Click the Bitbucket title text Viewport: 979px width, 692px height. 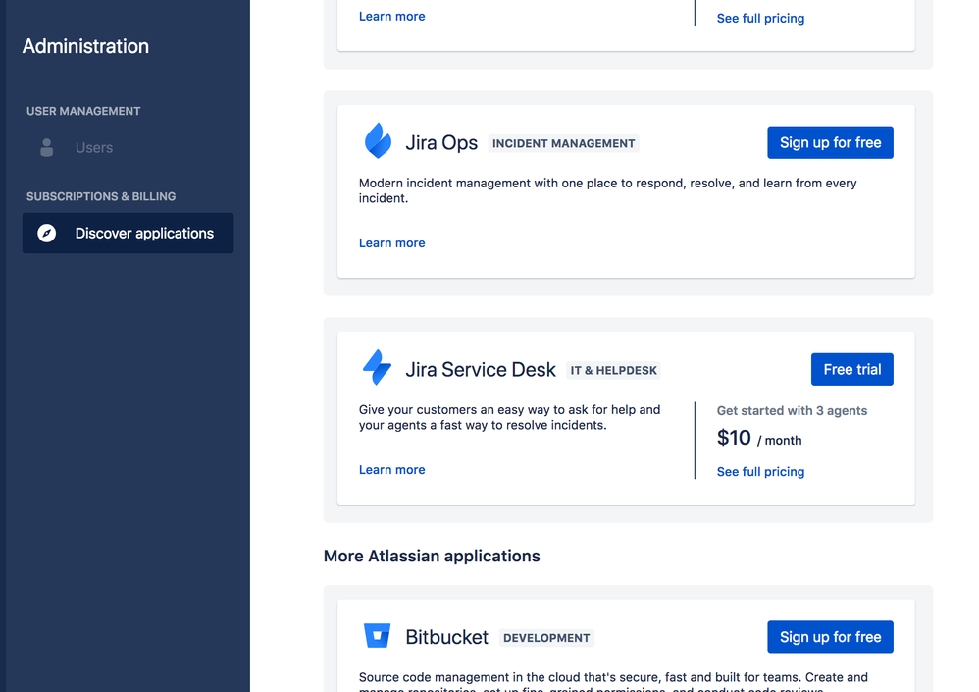[x=447, y=637]
